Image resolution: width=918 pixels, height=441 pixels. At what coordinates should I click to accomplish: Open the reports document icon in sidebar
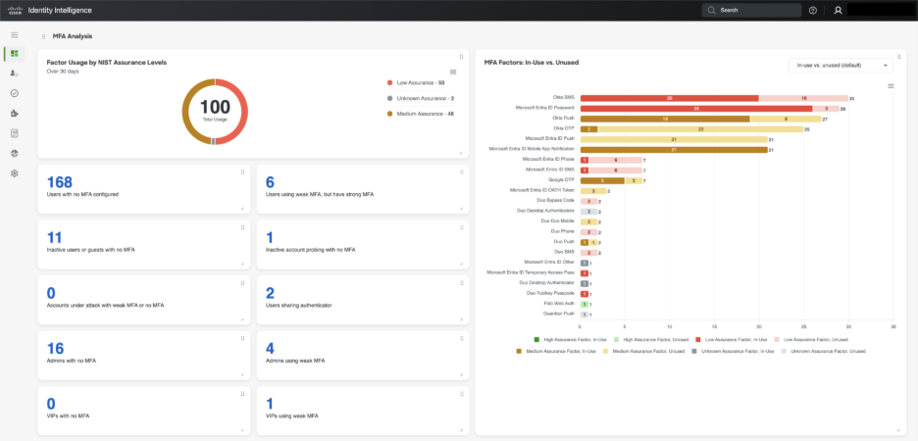pyautogui.click(x=14, y=133)
